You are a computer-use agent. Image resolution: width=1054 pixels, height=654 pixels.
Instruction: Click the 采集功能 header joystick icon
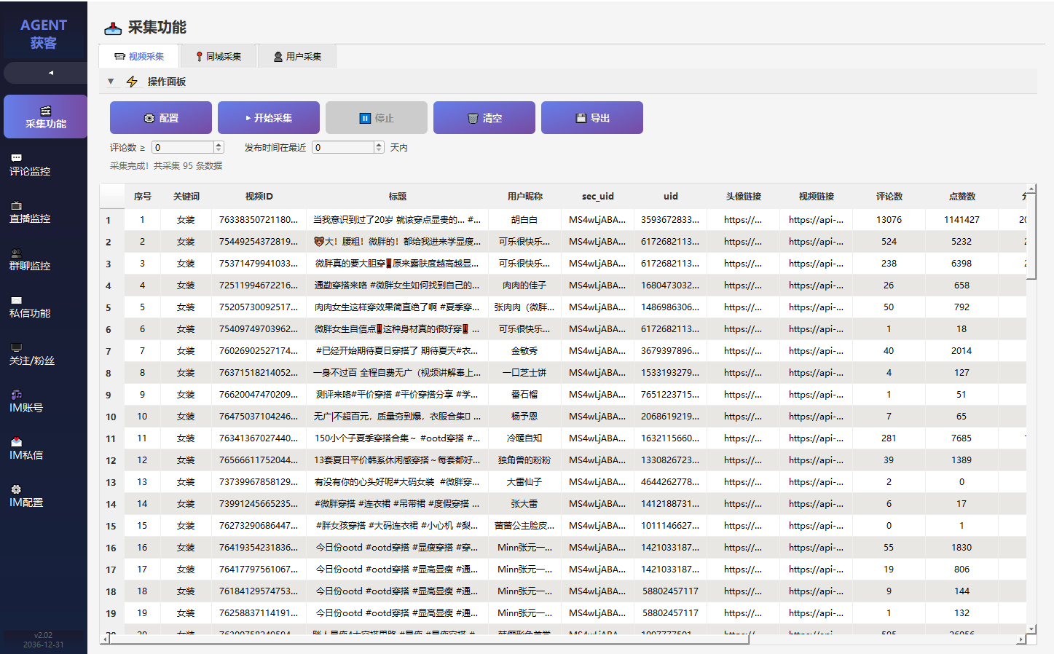(113, 28)
